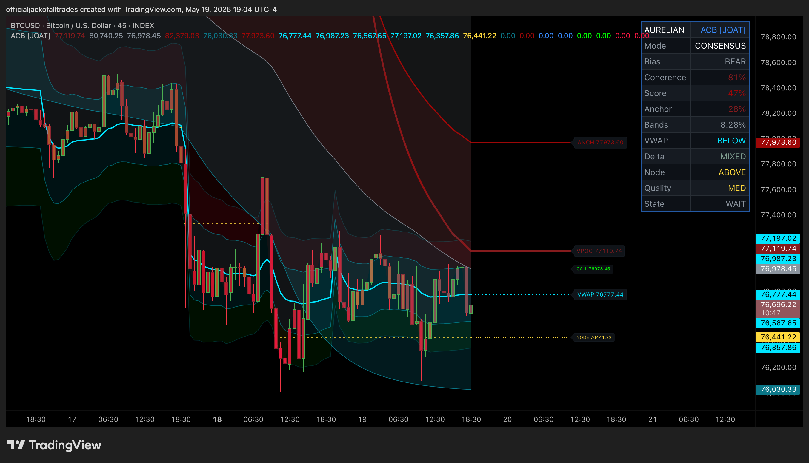Select the green CA-L 76978.45 line label
The width and height of the screenshot is (809, 463).
click(593, 269)
